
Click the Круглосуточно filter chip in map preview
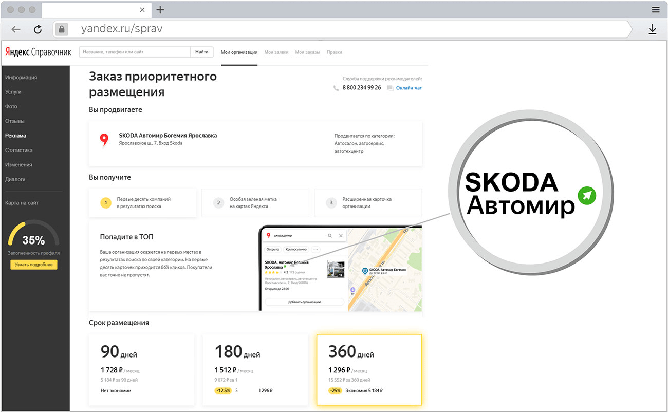click(295, 250)
